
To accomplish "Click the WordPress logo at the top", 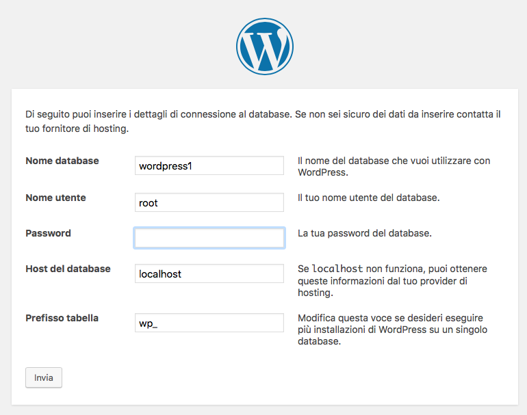I will [x=264, y=46].
